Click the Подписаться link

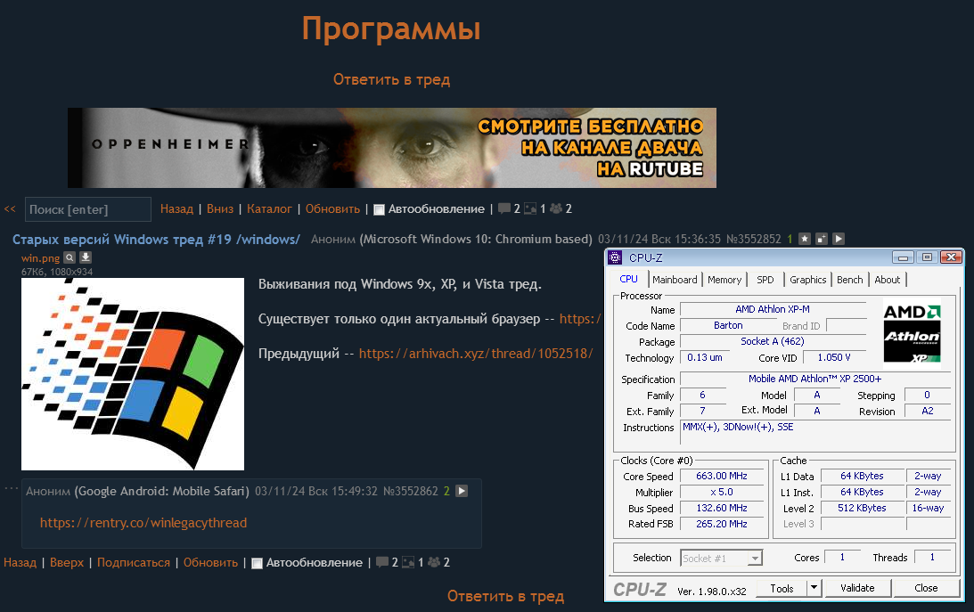point(134,562)
